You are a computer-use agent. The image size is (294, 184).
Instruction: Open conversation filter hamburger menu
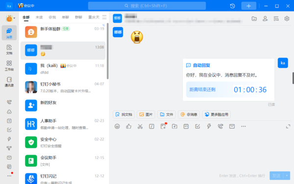(104, 17)
